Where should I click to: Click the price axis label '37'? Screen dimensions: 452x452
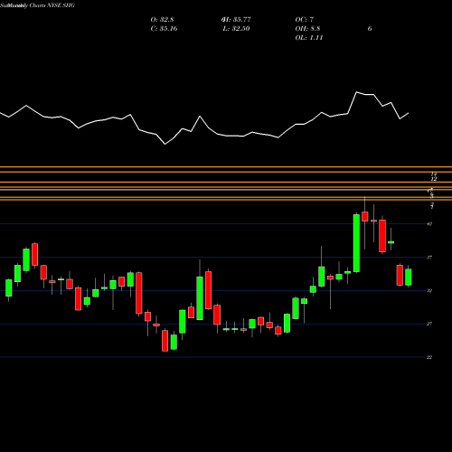[x=429, y=258]
